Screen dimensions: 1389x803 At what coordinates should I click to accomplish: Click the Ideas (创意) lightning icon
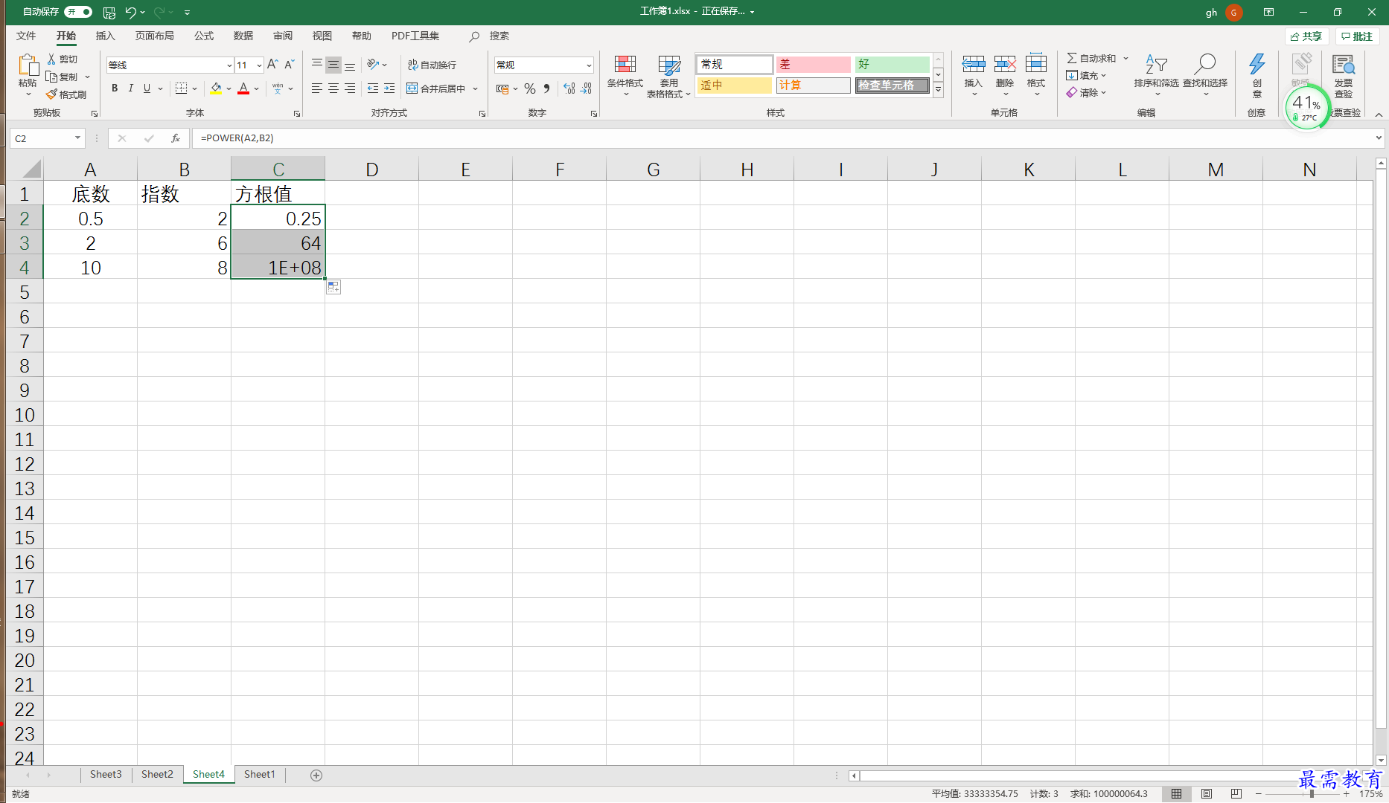pos(1257,65)
